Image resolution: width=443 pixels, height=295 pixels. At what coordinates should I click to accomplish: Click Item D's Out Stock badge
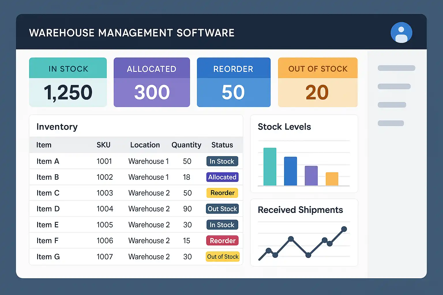222,209
